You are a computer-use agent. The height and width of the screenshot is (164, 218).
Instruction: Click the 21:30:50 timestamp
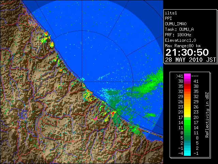tap(187, 52)
